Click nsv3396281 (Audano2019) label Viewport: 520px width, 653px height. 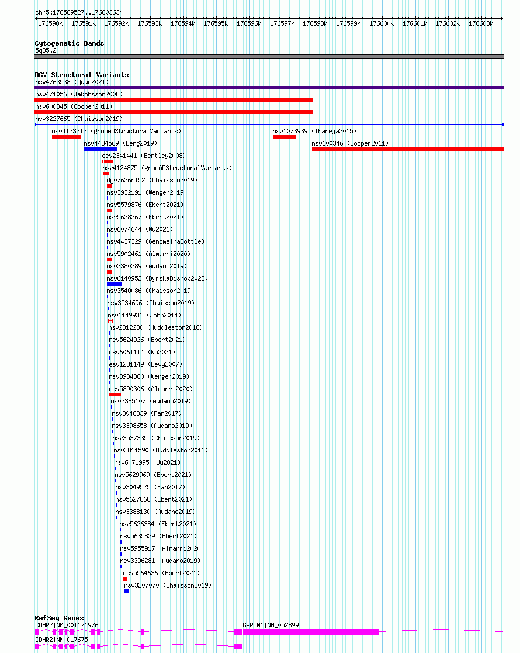[160, 561]
